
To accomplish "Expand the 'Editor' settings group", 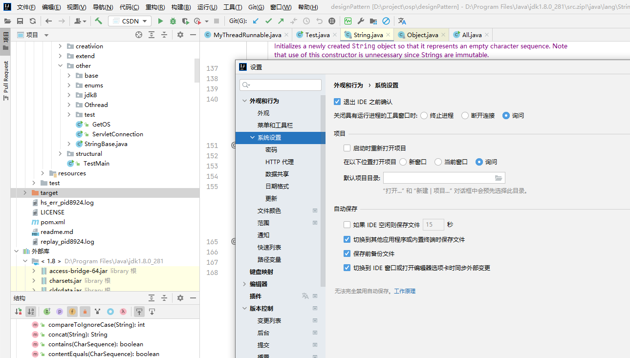I will [x=244, y=284].
